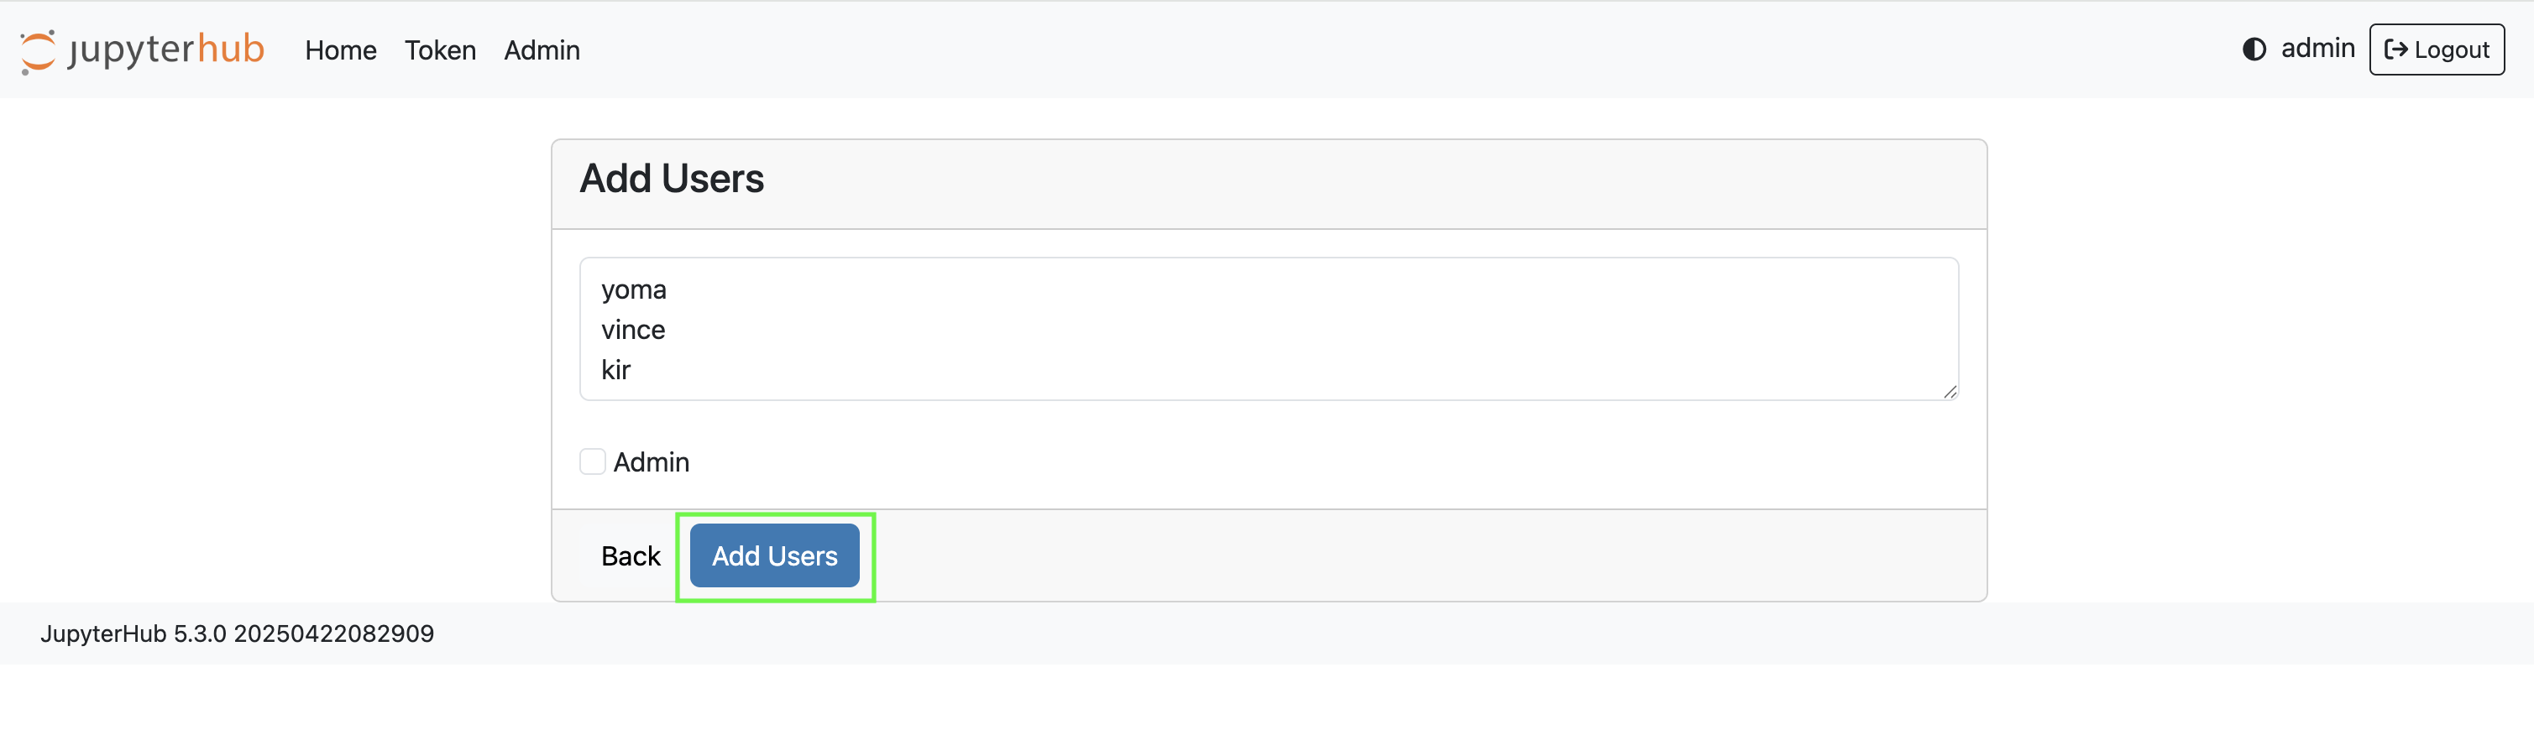The height and width of the screenshot is (735, 2534).
Task: Click the Admin checkbox label text
Action: click(652, 461)
